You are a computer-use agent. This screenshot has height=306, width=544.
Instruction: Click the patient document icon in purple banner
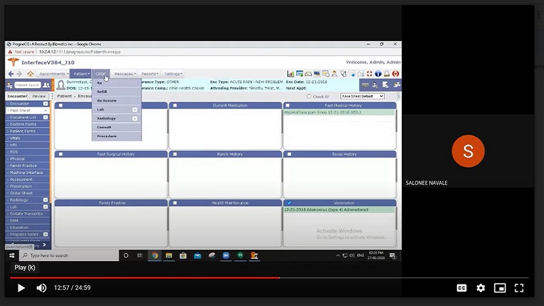tap(385, 85)
